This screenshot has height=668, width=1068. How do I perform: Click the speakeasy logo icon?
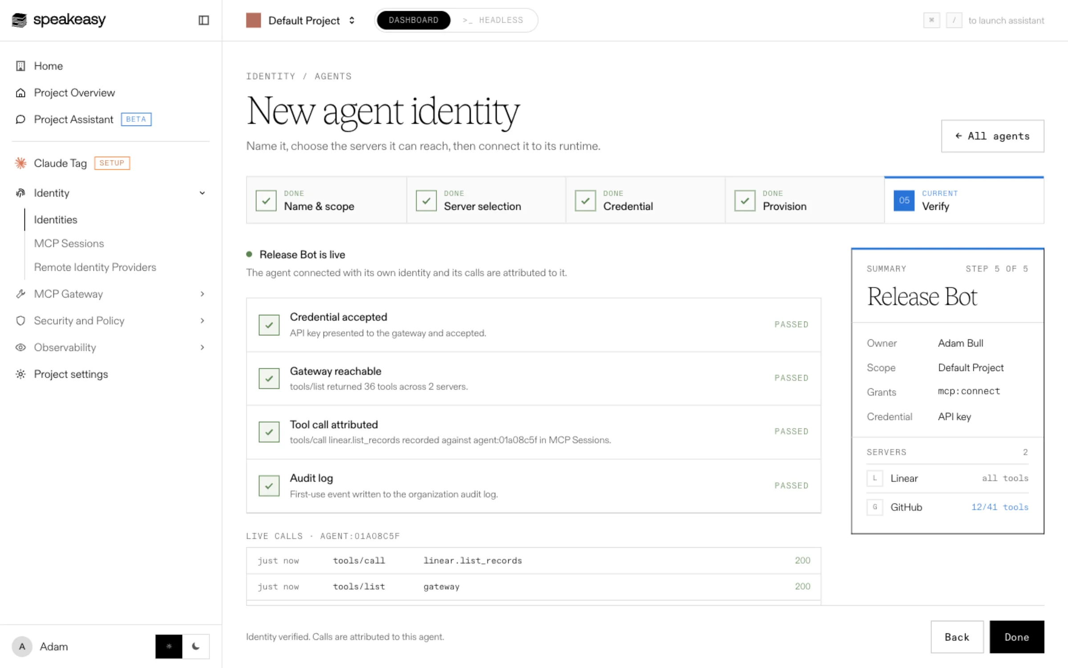coord(19,20)
